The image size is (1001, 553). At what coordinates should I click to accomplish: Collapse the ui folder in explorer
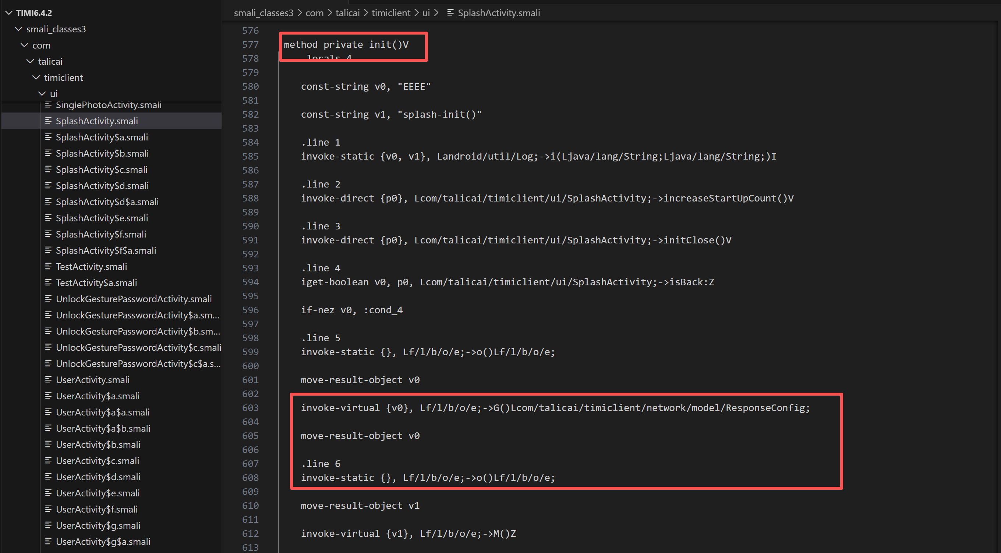42,94
